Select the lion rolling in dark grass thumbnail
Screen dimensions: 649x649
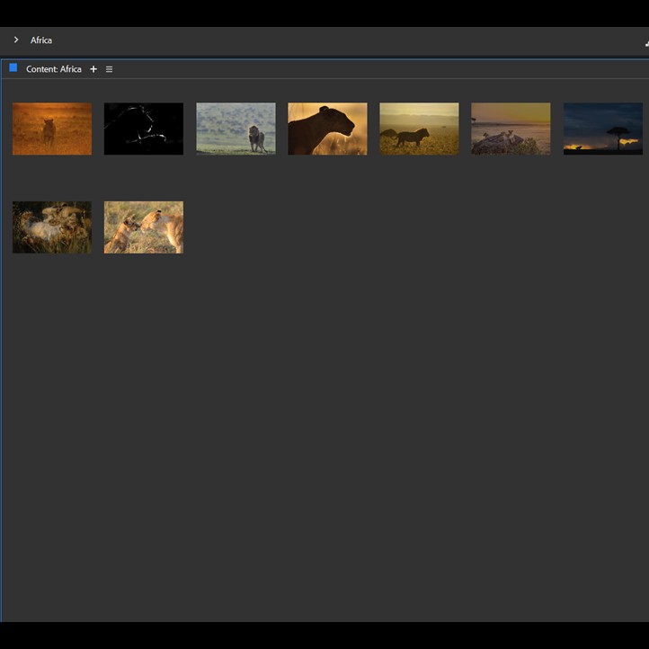tap(52, 227)
